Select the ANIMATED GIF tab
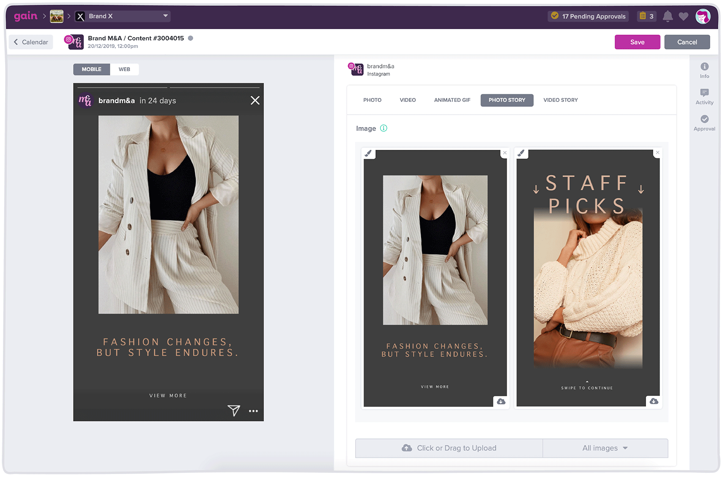The height and width of the screenshot is (477, 723). (x=452, y=100)
